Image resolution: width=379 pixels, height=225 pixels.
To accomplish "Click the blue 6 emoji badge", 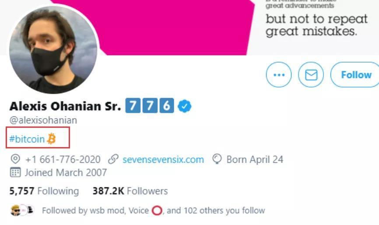I will coord(166,106).
